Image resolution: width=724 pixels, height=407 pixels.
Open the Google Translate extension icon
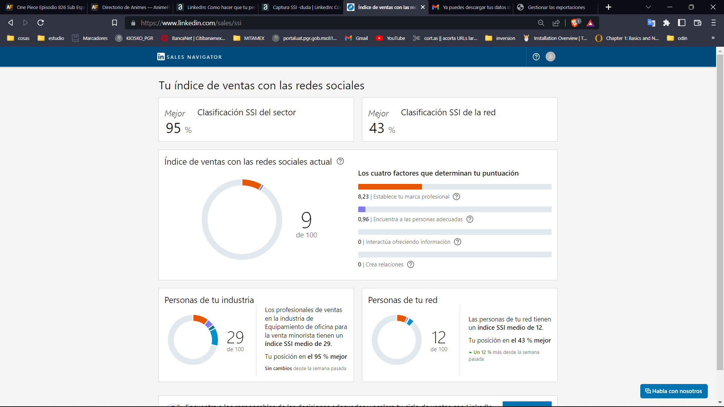coord(651,23)
